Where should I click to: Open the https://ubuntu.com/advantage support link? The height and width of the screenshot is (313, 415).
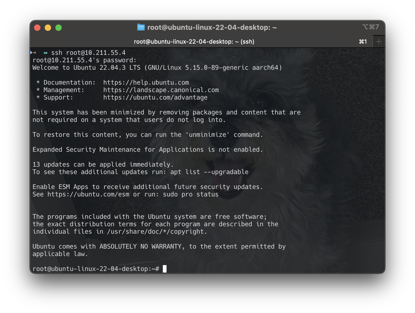point(155,97)
